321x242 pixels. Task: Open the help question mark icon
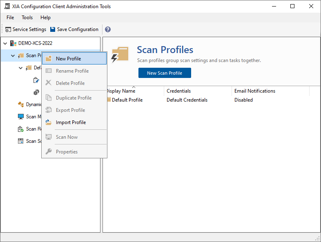click(x=108, y=29)
